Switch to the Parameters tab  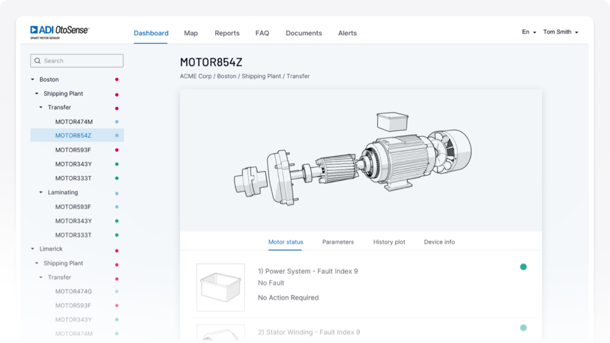(x=338, y=242)
